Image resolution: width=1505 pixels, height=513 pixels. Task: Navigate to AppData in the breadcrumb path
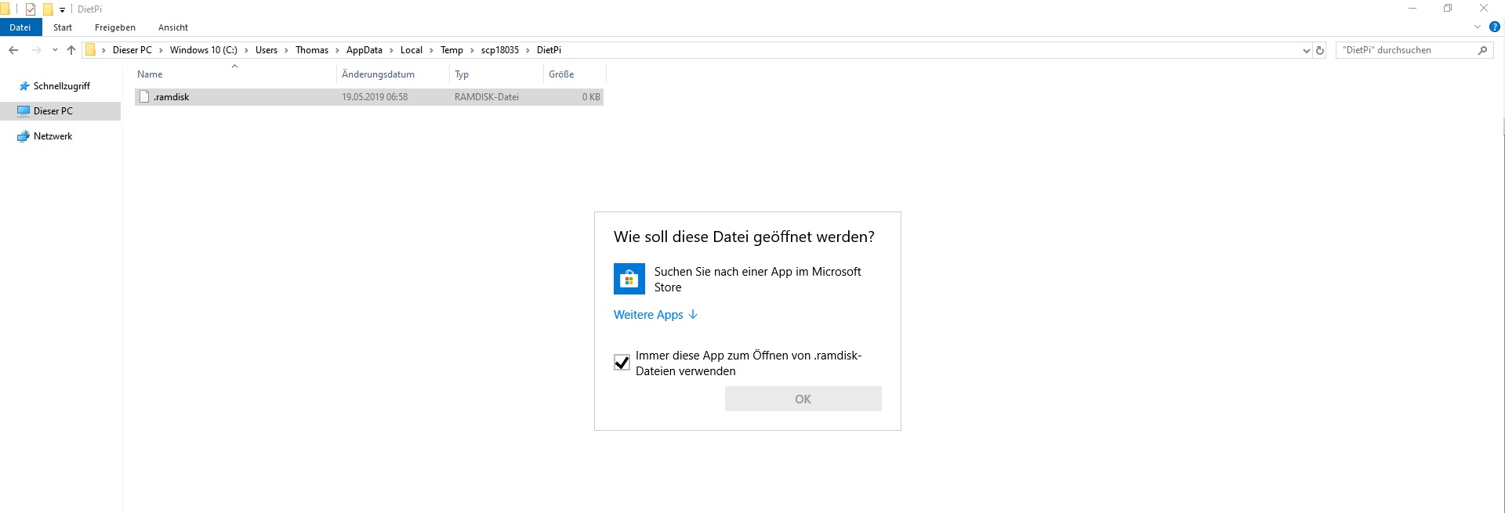tap(364, 50)
